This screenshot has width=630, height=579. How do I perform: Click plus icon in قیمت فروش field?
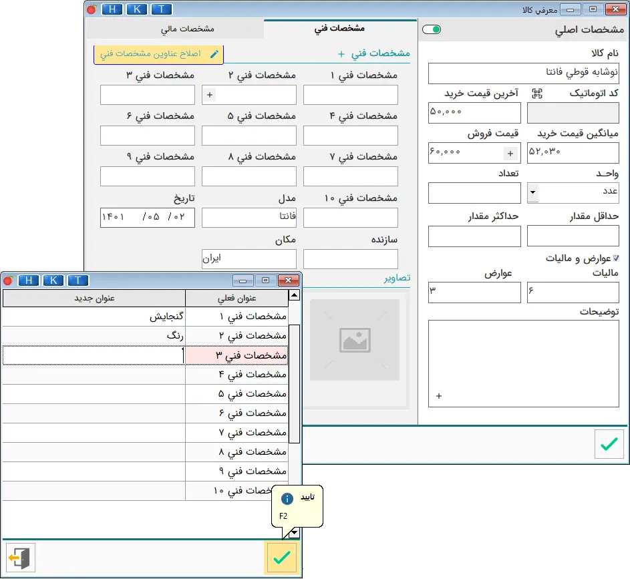(510, 154)
